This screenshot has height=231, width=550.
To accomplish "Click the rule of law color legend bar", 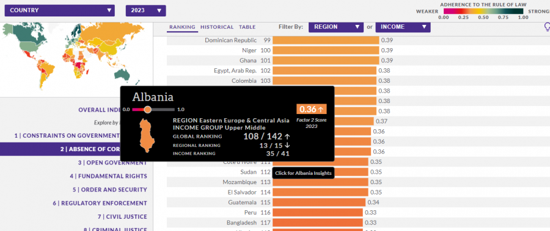I will (x=483, y=11).
